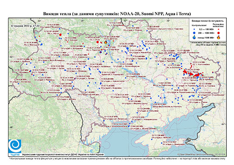Click the blue flame icon in the legend
This screenshot has width=234, height=165.
[194, 37]
